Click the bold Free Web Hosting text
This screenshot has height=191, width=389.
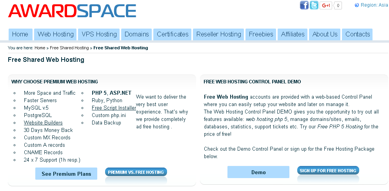[x=226, y=97]
